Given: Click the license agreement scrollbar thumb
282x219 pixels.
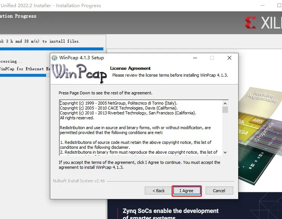Looking at the screenshot, I should [x=225, y=109].
